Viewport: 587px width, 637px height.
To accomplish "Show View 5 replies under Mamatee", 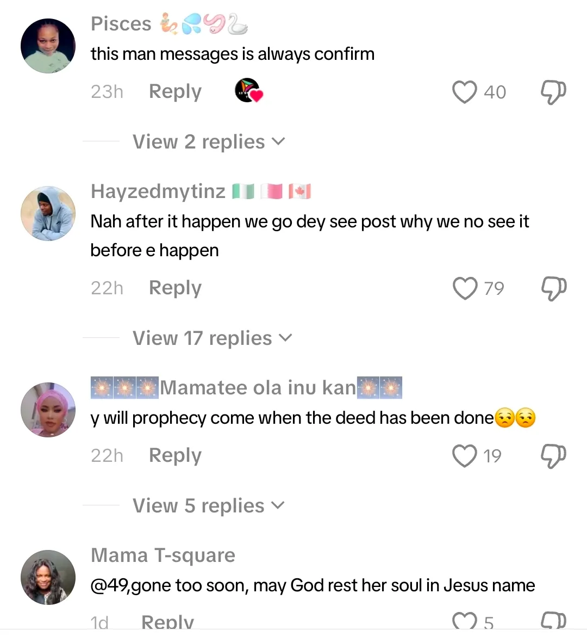I will point(209,506).
